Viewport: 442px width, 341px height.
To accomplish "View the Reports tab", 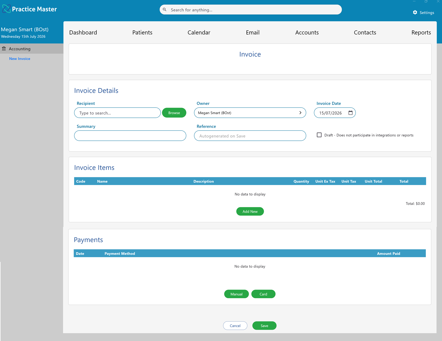I will (421, 32).
